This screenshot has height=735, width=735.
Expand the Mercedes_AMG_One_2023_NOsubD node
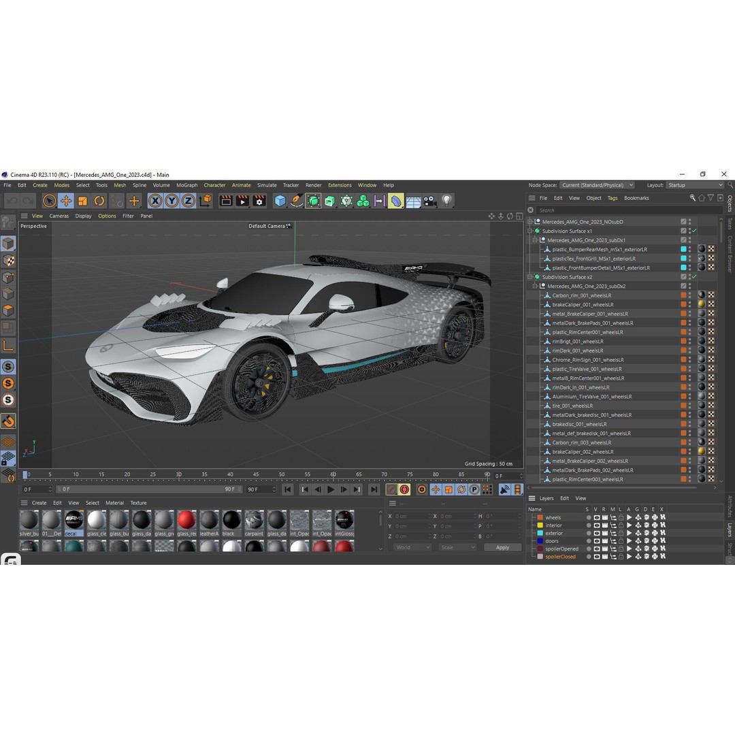tap(530, 222)
